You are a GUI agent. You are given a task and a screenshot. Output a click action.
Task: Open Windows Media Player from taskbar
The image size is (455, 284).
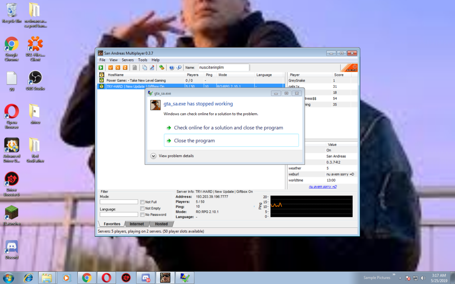(66, 278)
